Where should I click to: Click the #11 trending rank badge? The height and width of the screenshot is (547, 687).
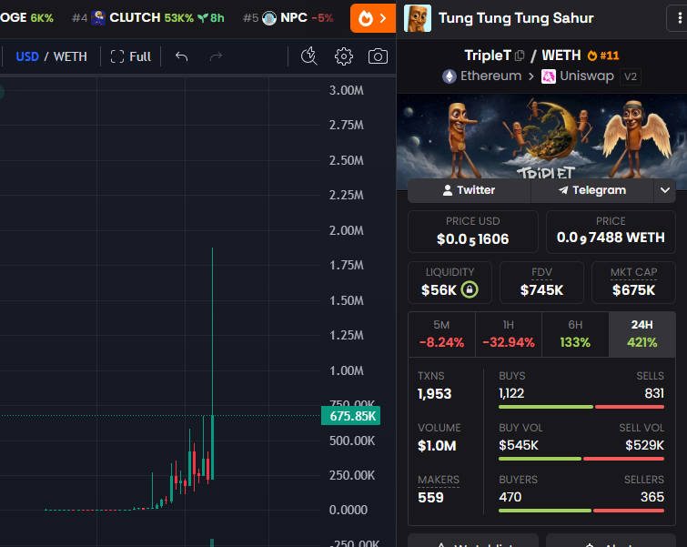[603, 56]
